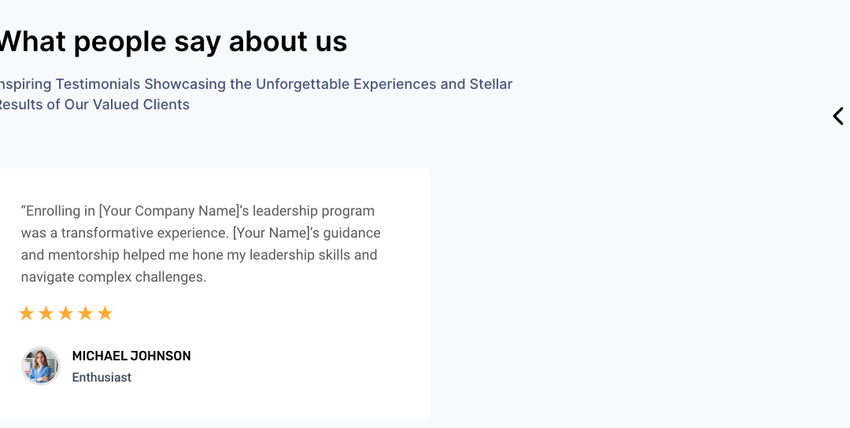850x428 pixels.
Task: Select the Enthusiast role label
Action: pos(102,378)
